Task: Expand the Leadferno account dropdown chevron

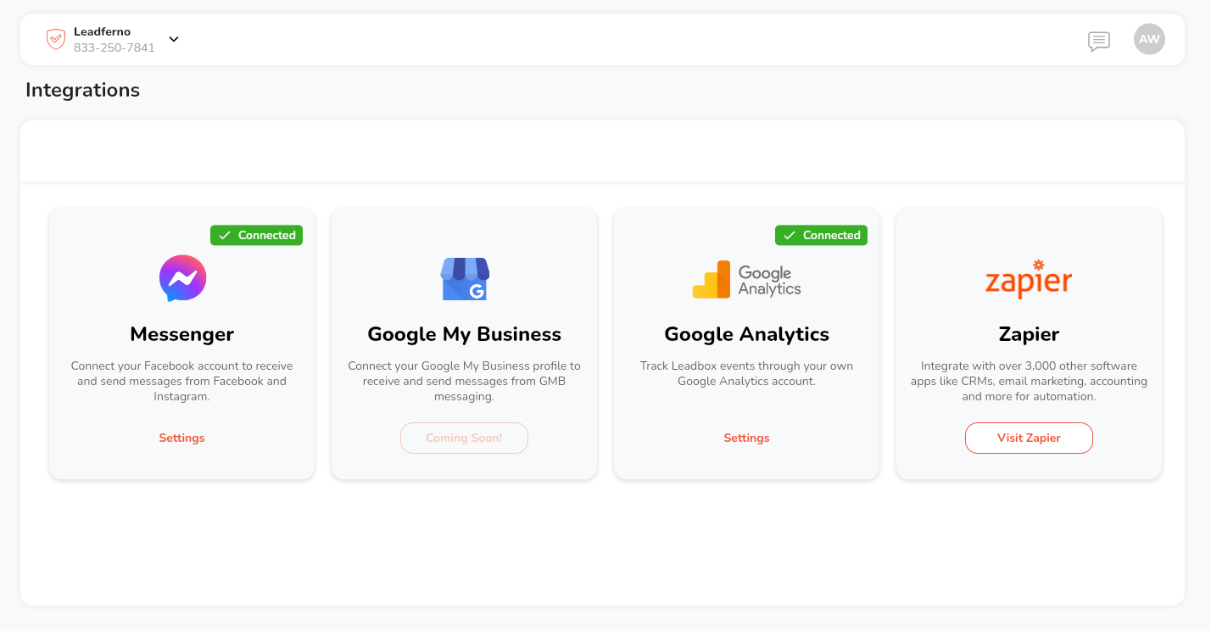Action: 174,39
